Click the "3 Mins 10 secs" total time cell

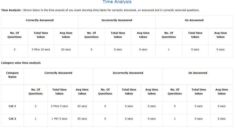pos(41,50)
